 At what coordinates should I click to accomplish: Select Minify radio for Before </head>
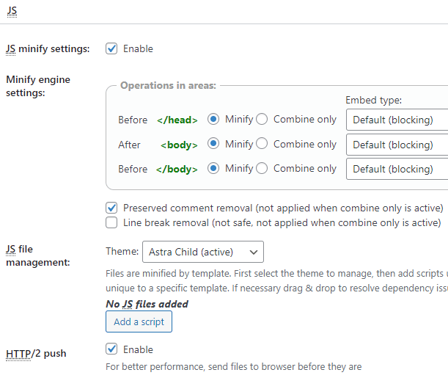tap(213, 119)
